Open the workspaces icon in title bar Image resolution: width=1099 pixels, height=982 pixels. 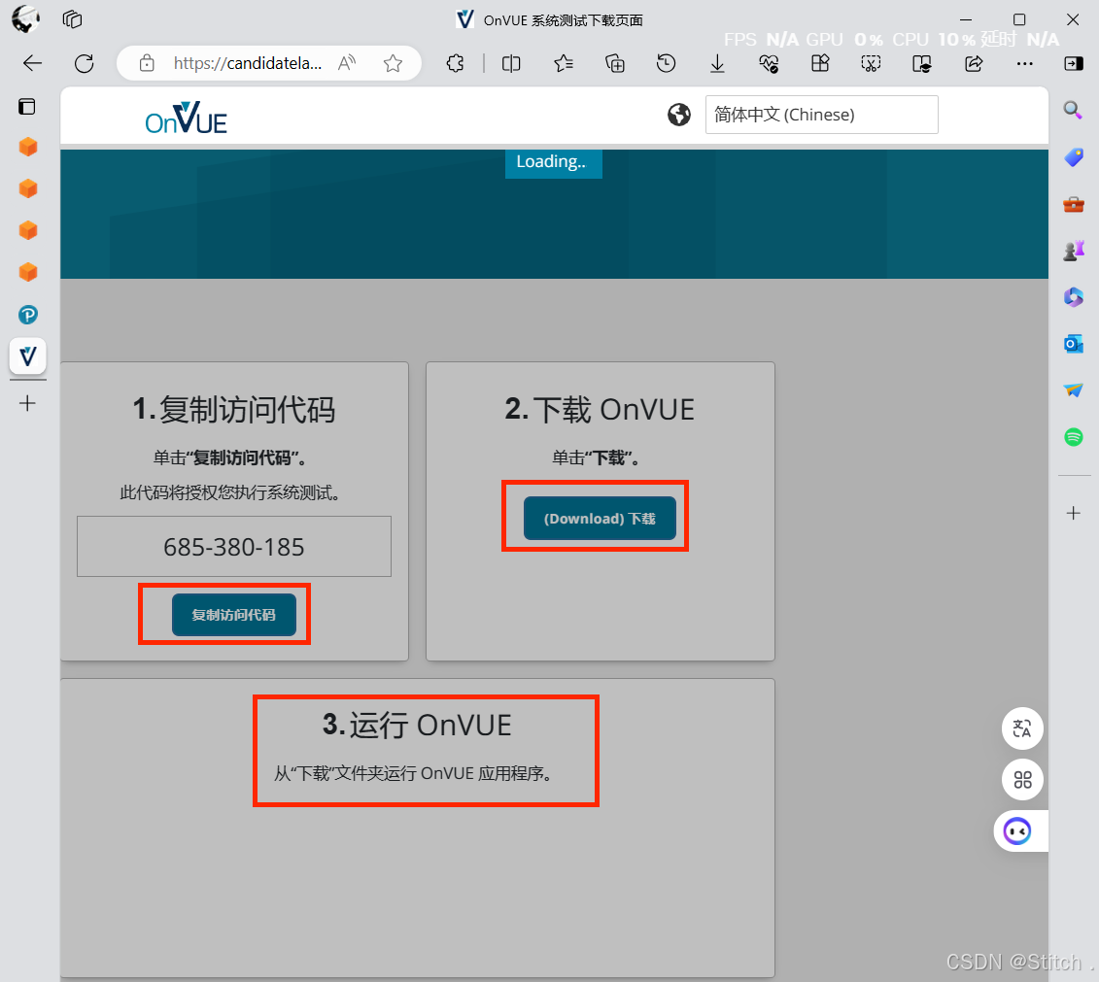point(72,19)
